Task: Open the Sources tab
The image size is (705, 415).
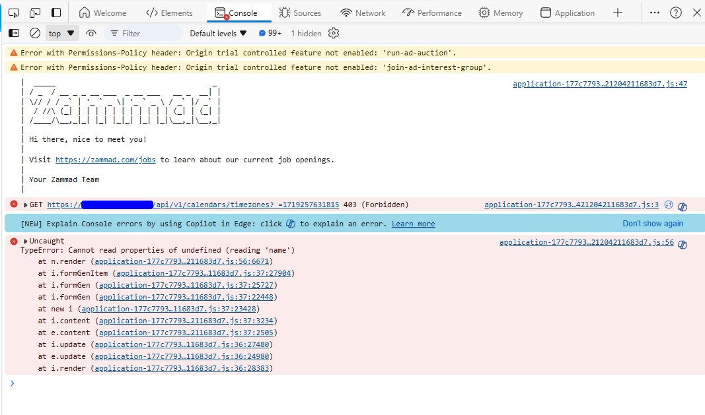Action: click(x=300, y=13)
